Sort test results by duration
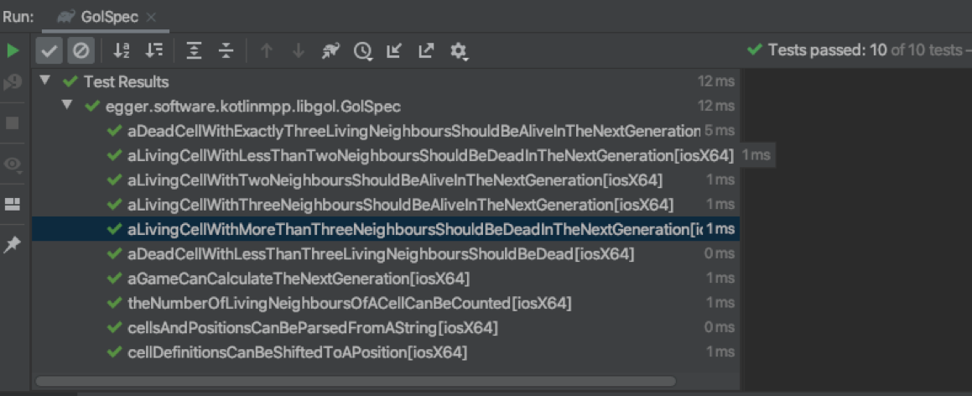 click(x=153, y=51)
